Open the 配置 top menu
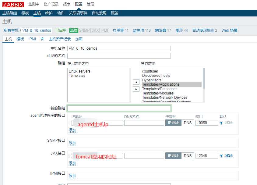The image size is (257, 185). click(x=79, y=4)
